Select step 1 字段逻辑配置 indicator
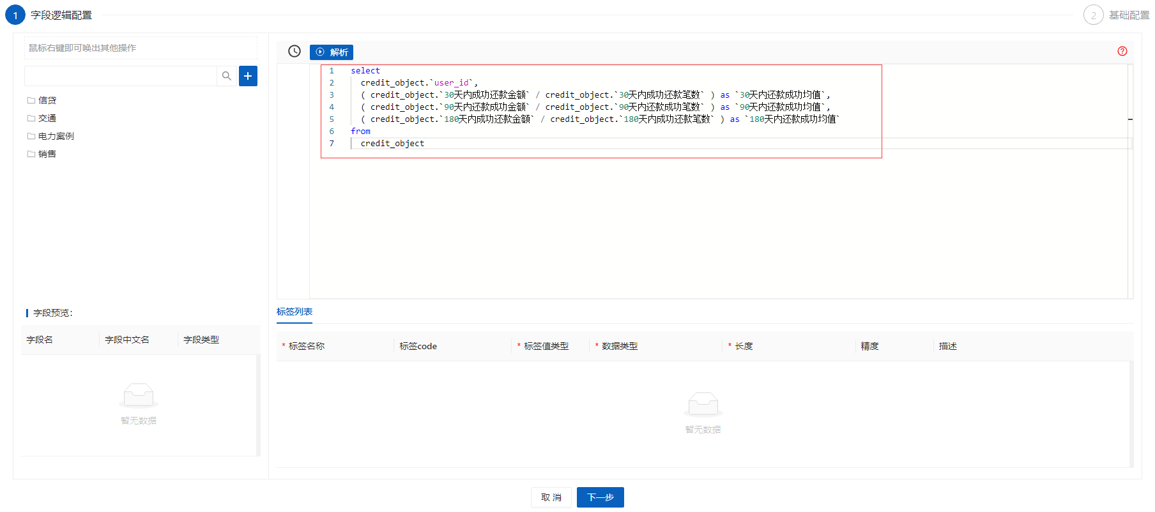Viewport: 1155px width, 512px height. tap(15, 15)
